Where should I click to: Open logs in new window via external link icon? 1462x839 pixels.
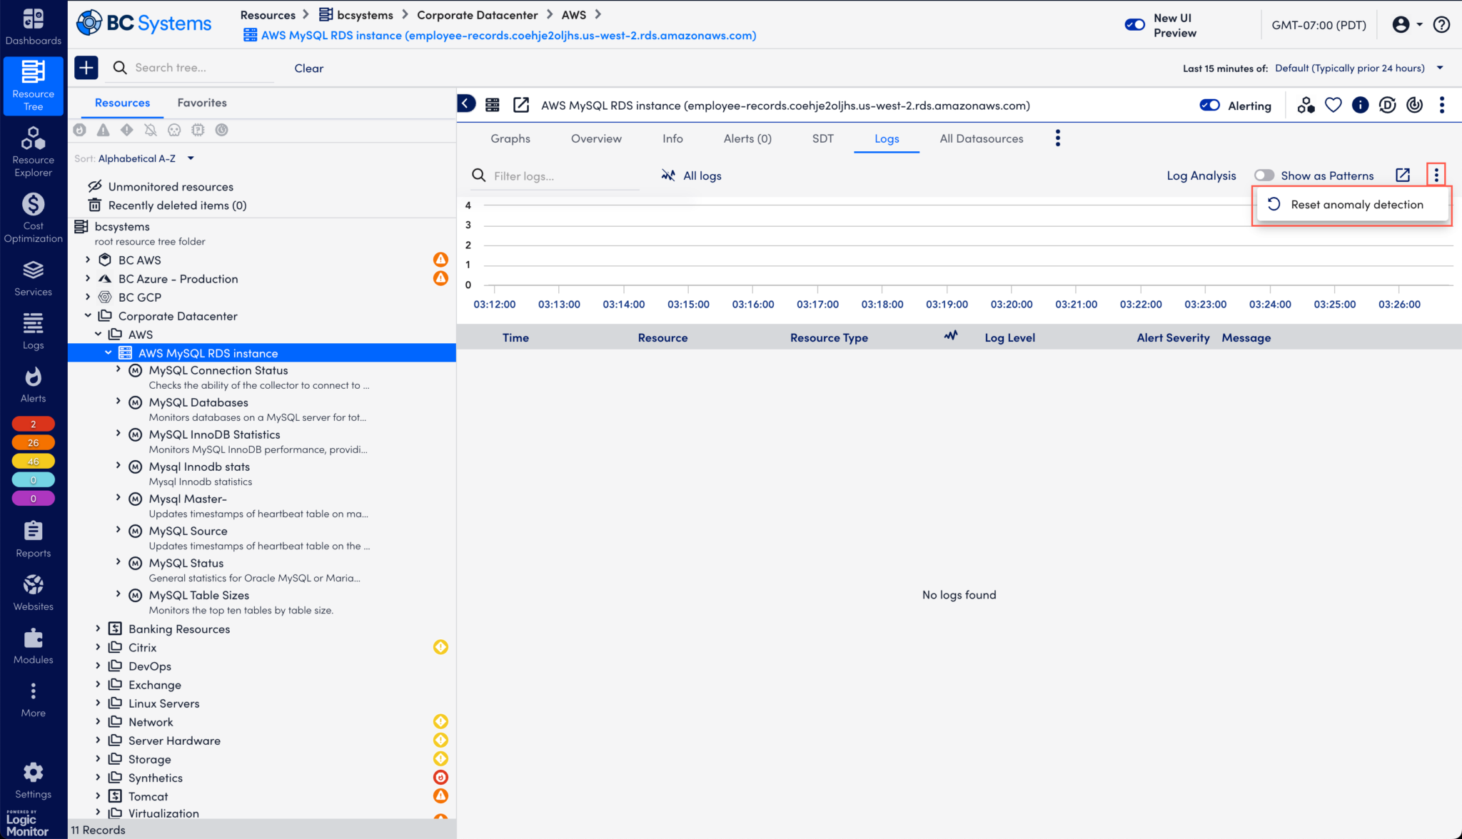[x=1402, y=175]
